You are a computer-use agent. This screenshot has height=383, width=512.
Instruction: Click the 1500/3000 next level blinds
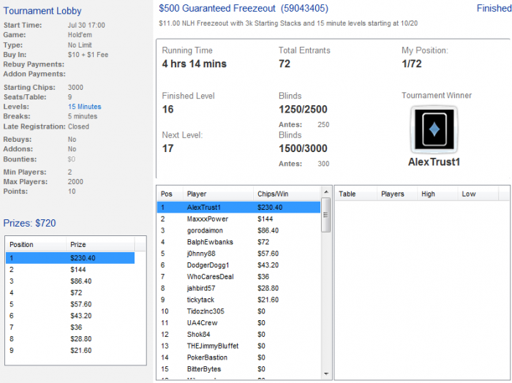(x=303, y=148)
